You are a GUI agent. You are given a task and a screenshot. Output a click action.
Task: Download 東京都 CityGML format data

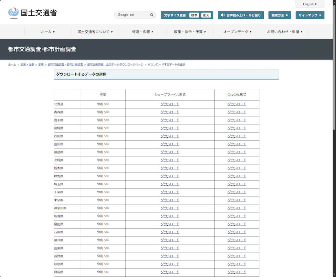click(237, 200)
